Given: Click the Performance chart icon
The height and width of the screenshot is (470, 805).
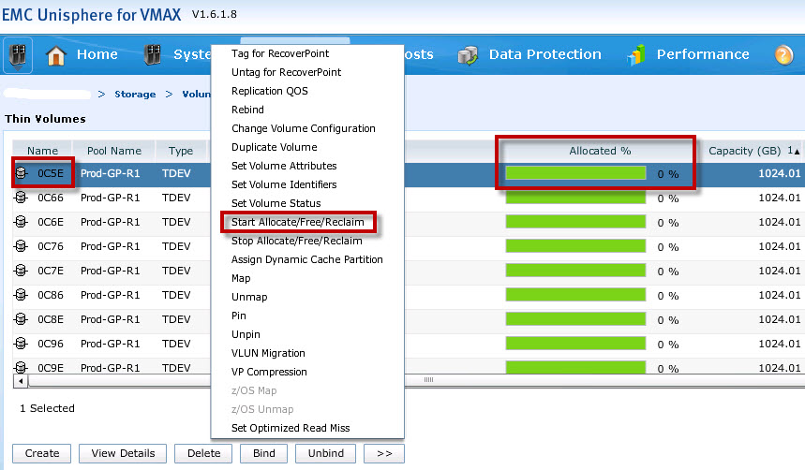Looking at the screenshot, I should 636,55.
